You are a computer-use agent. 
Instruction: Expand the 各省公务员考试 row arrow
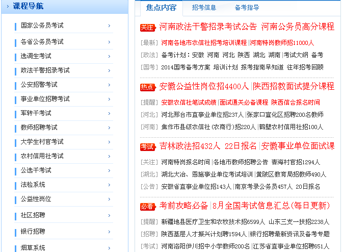coord(109,42)
